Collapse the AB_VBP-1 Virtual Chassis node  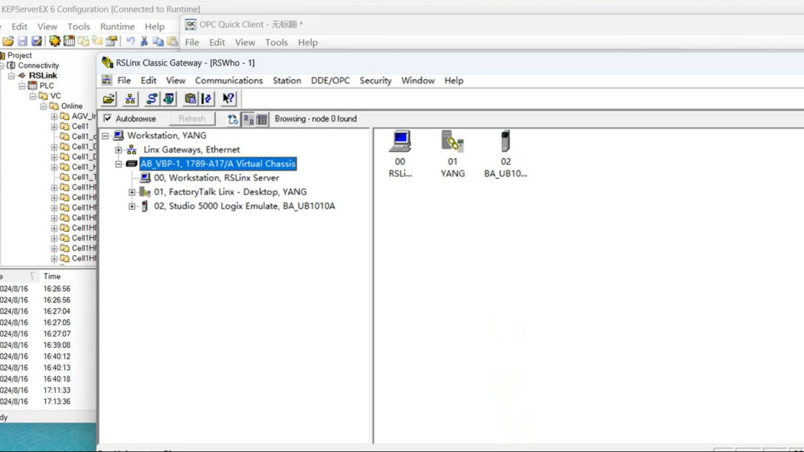tap(118, 164)
